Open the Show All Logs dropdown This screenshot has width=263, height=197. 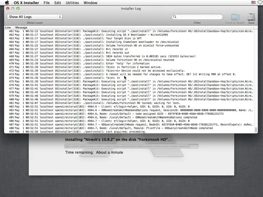point(35,17)
